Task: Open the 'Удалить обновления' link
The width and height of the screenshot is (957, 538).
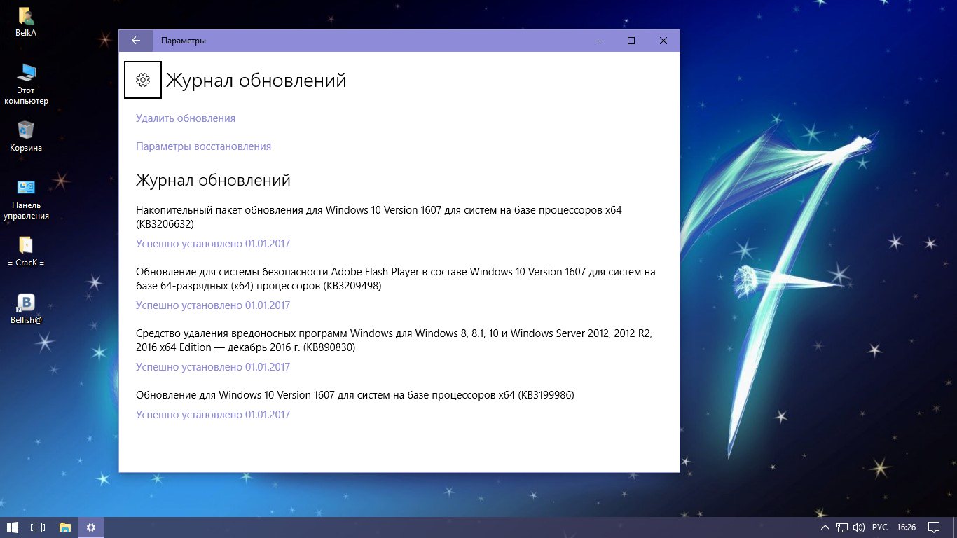Action: [x=186, y=118]
